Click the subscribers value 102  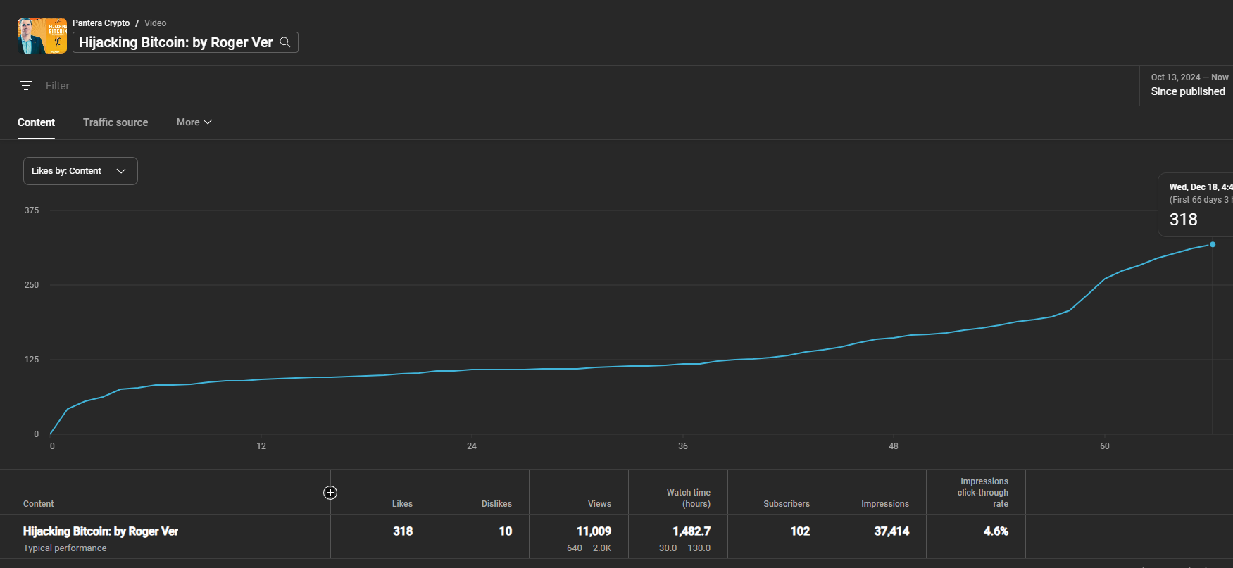[x=800, y=531]
